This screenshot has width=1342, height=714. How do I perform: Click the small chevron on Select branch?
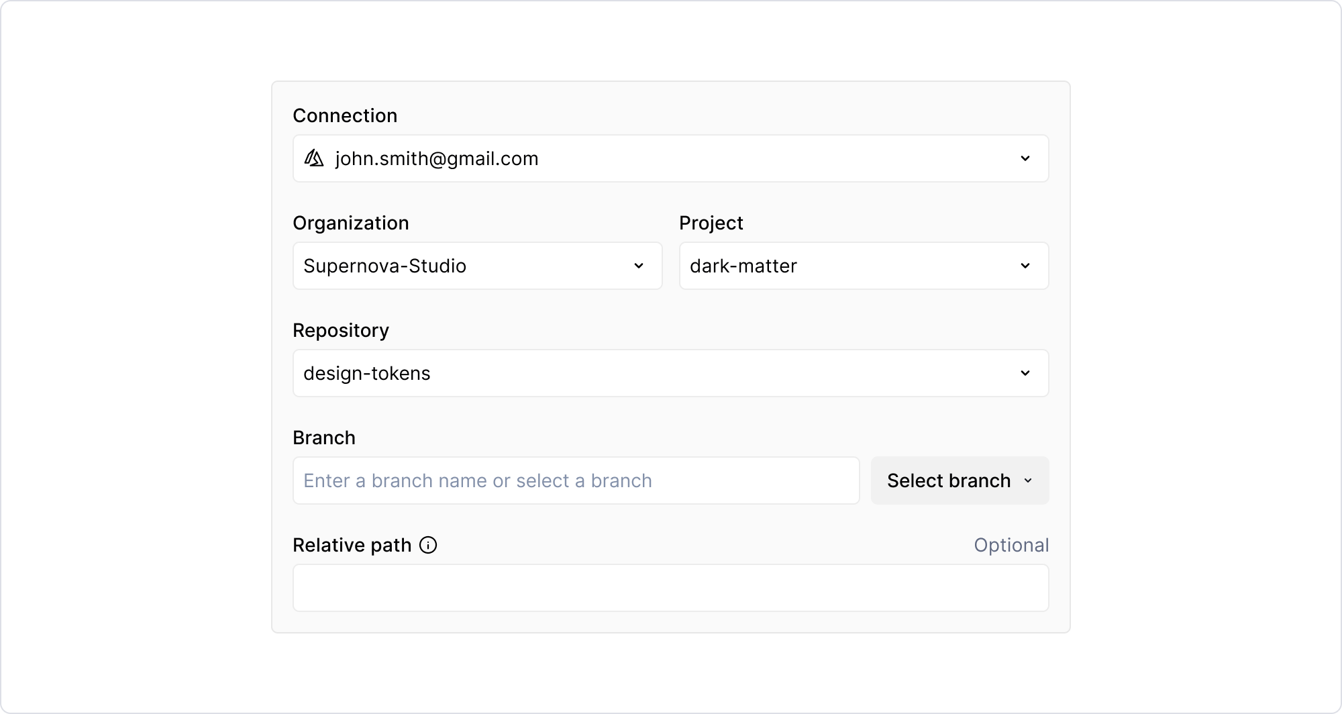coord(1028,480)
